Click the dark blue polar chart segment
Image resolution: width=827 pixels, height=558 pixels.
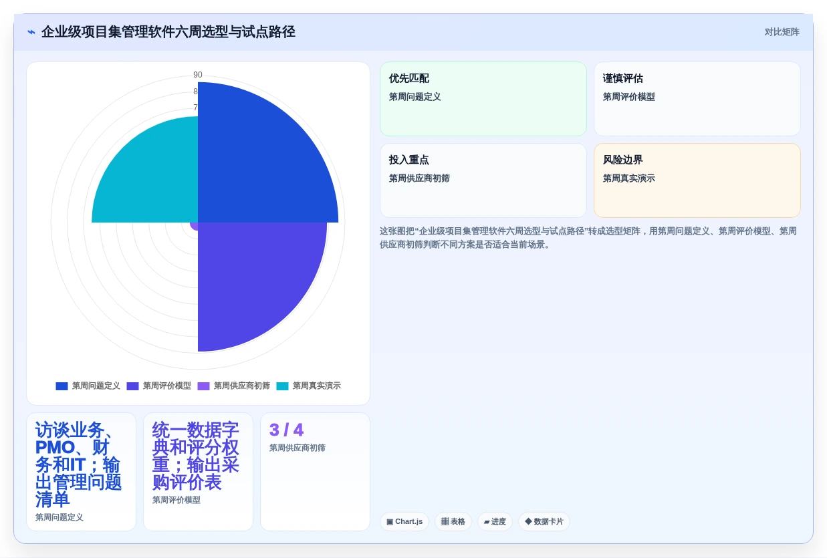[267, 154]
